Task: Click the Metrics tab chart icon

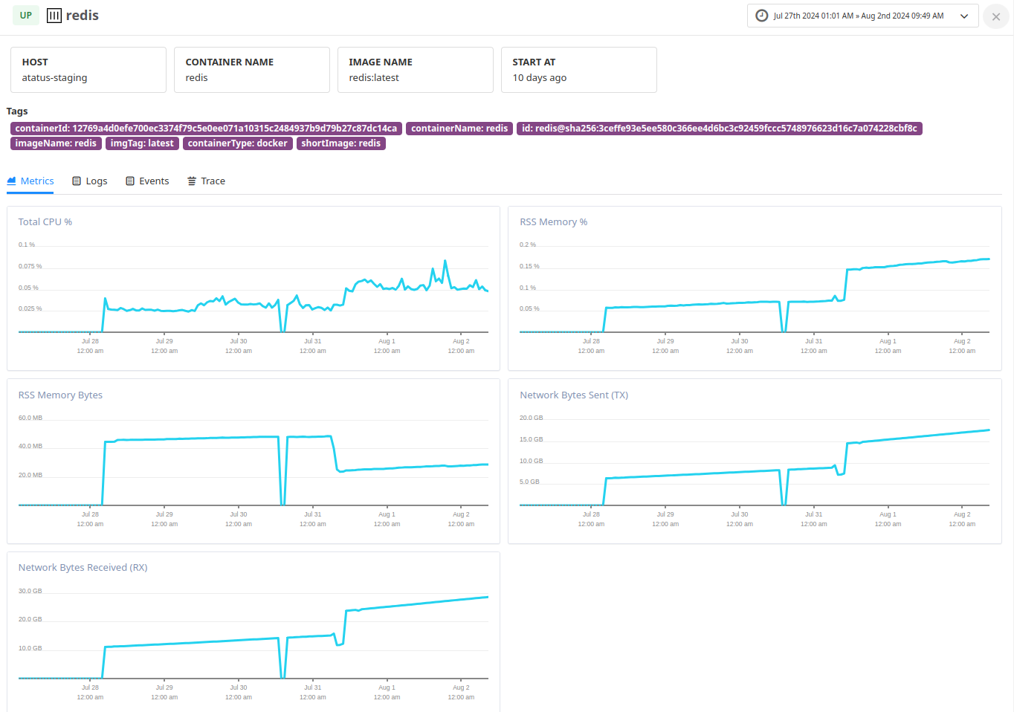Action: pos(12,181)
